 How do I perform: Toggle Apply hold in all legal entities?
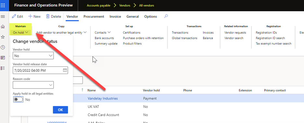pos(19,99)
